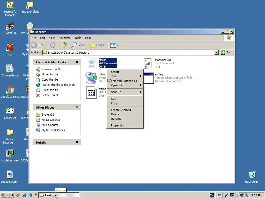Click the Forward navigation arrow icon
This screenshot has height=199, width=265.
[x=53, y=45]
